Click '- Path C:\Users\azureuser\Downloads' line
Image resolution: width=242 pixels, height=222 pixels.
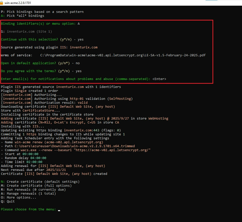68,146
